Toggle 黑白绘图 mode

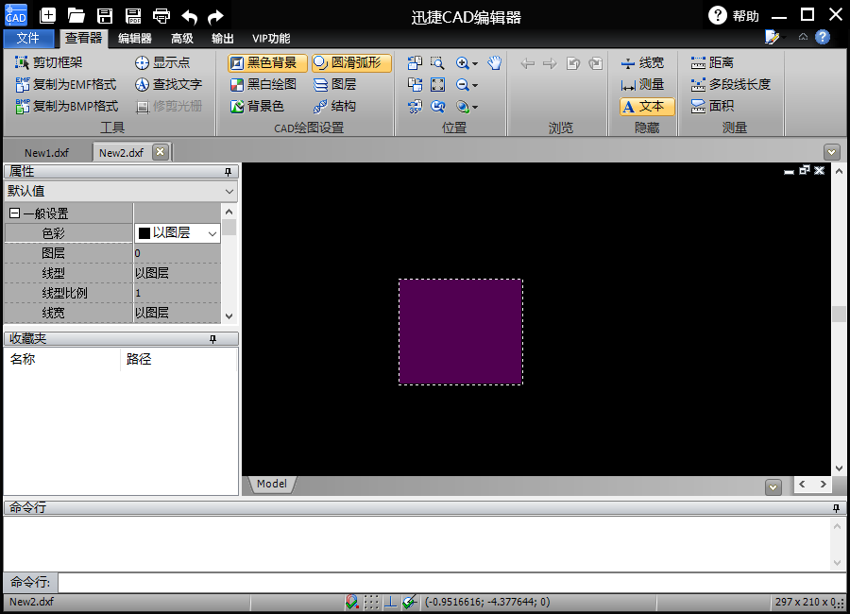pyautogui.click(x=263, y=84)
